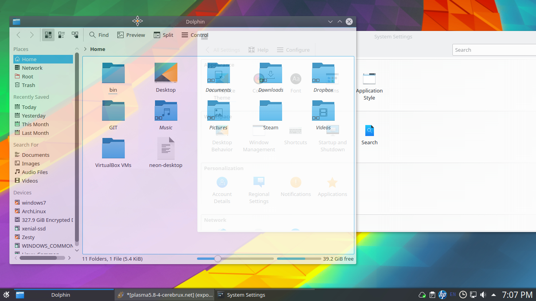Select Network in Places panel
Viewport: 536px width, 301px height.
point(32,68)
